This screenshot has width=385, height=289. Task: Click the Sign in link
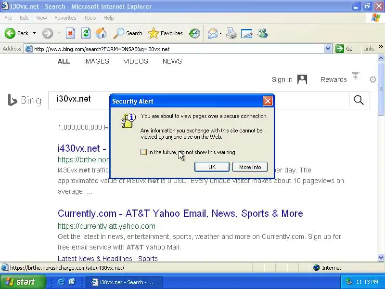click(x=282, y=79)
